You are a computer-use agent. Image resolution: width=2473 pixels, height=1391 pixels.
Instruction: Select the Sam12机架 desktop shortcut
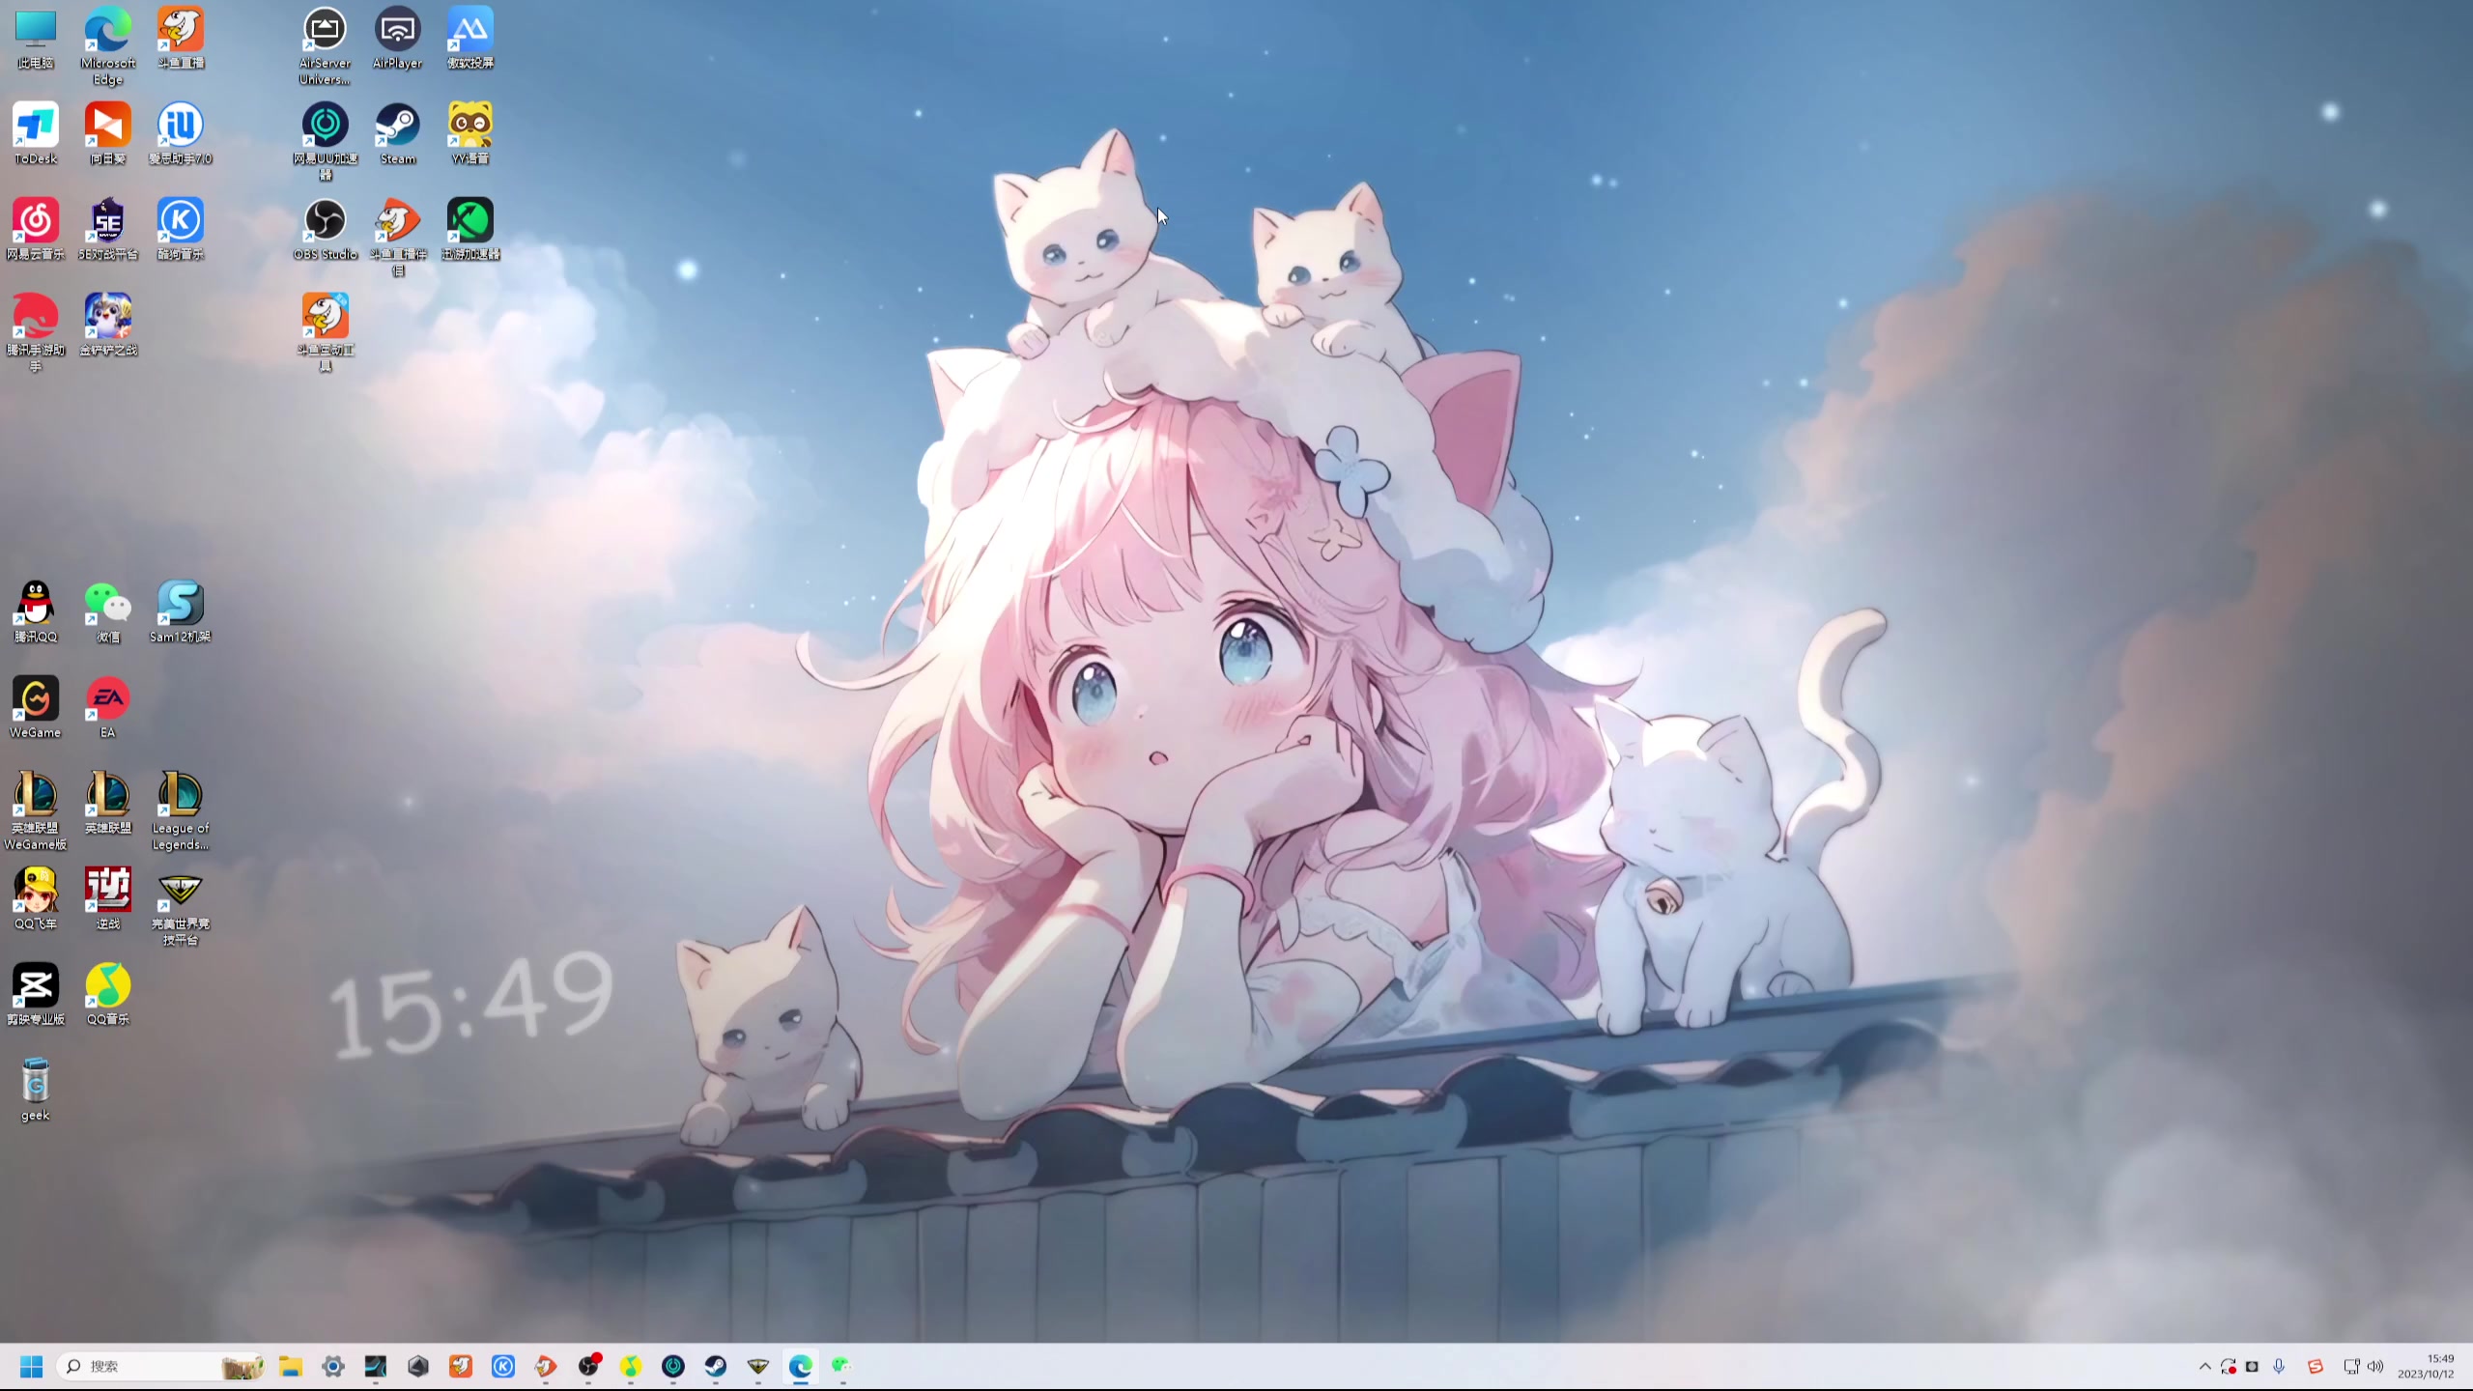[x=181, y=612]
